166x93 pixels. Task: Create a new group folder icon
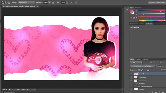(x=163, y=92)
